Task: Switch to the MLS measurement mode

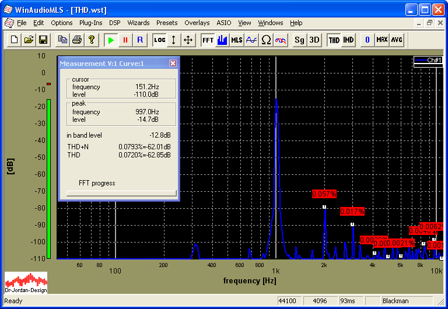Action: [237, 40]
